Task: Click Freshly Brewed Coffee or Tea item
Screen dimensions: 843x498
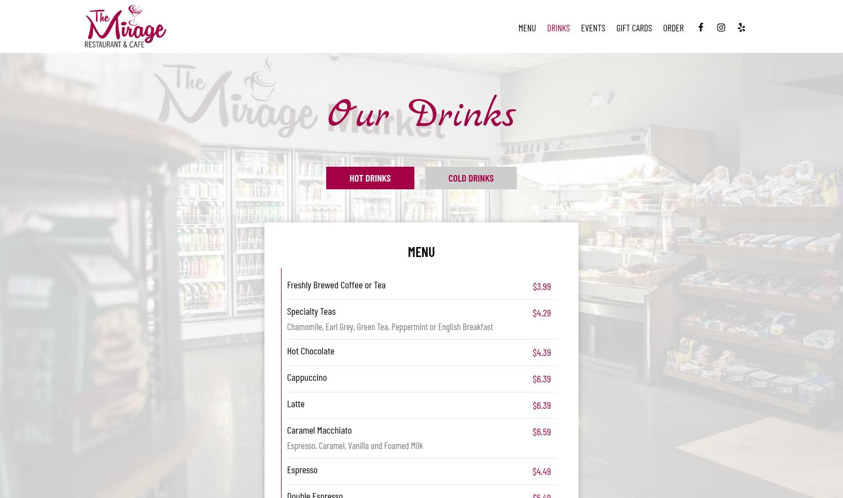Action: click(336, 284)
